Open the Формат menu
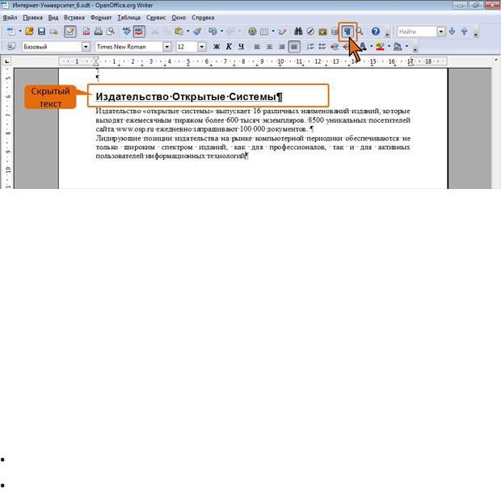Screen dimensions: 501x491 (x=101, y=18)
